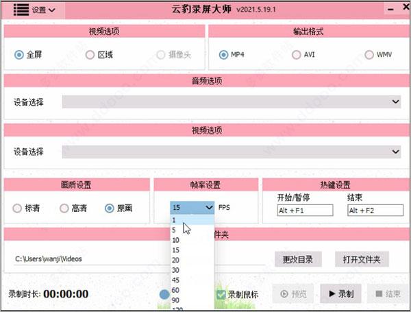
Task: Click the v2021.5.19.1 version text
Action: (256, 10)
